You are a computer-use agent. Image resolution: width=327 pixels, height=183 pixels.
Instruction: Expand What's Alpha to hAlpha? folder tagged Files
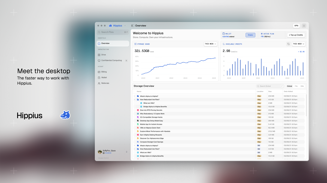[x=135, y=96]
